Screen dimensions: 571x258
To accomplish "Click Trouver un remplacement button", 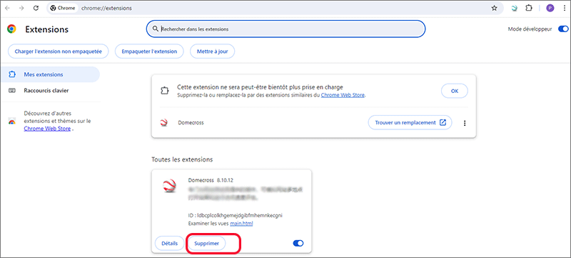I will pyautogui.click(x=410, y=122).
